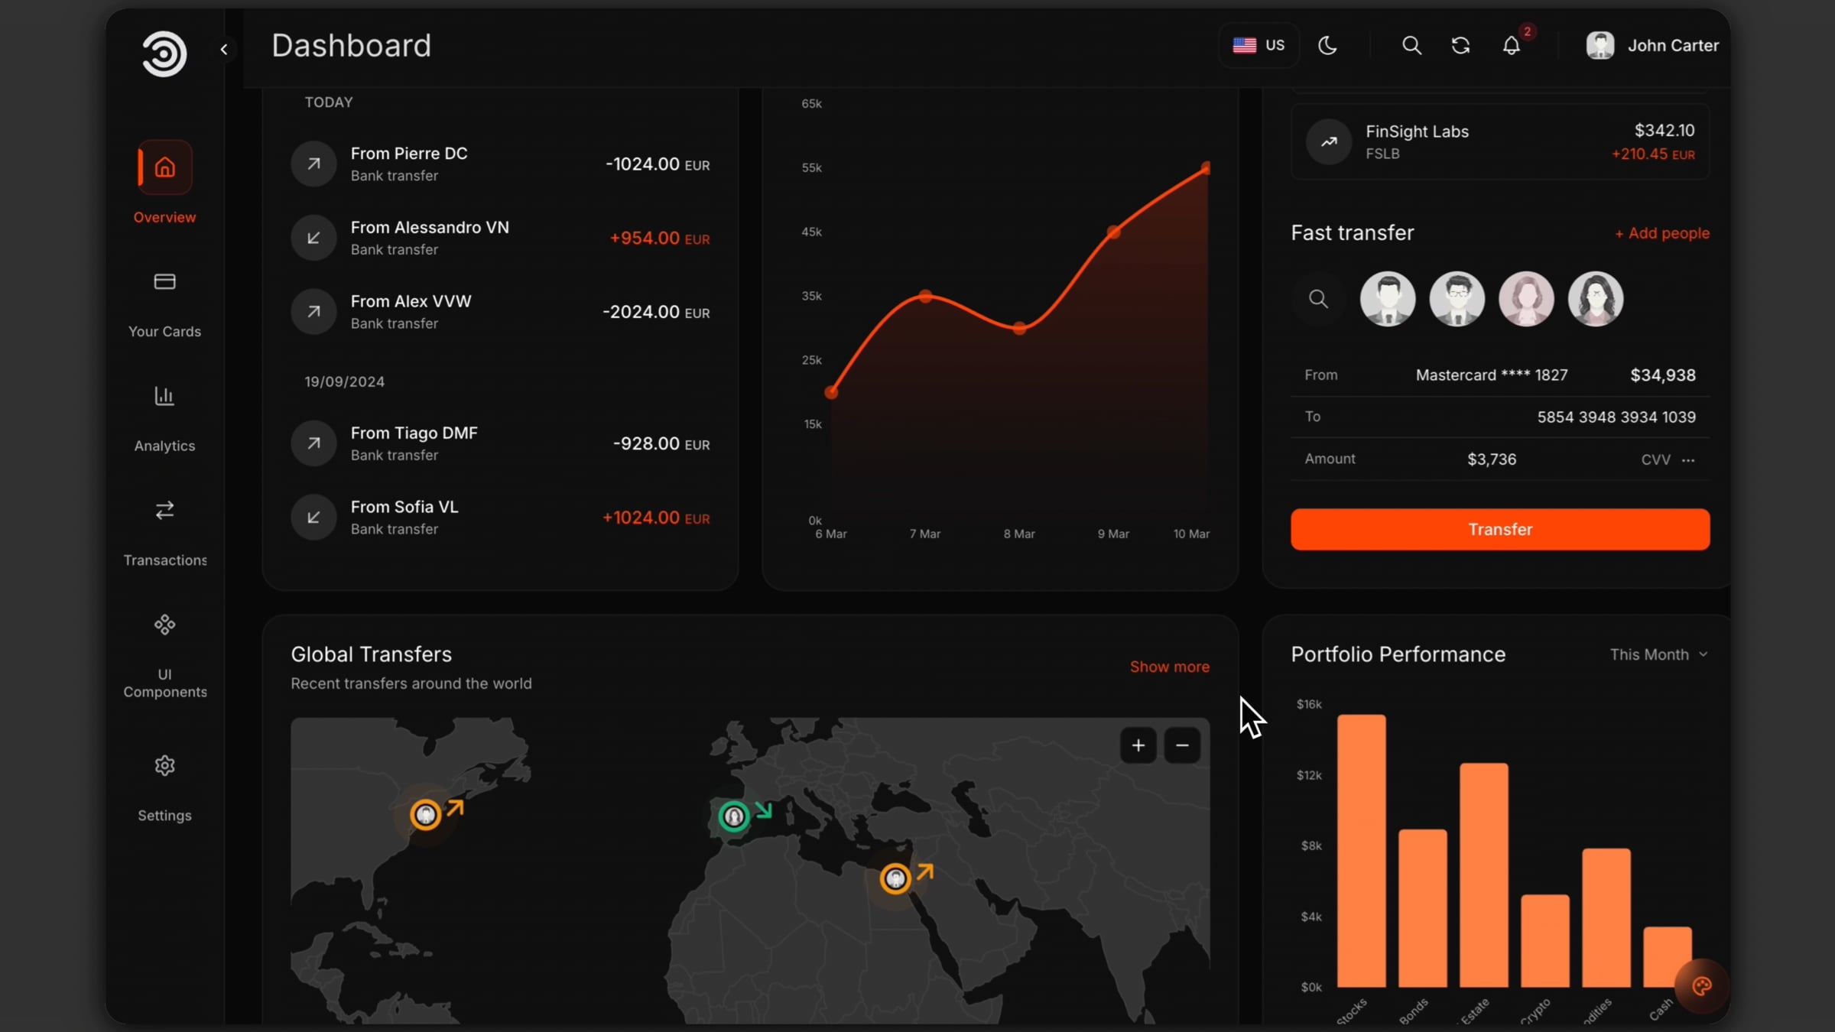Click the North America transfer map marker
Viewport: 1835px width, 1032px height.
tap(426, 815)
